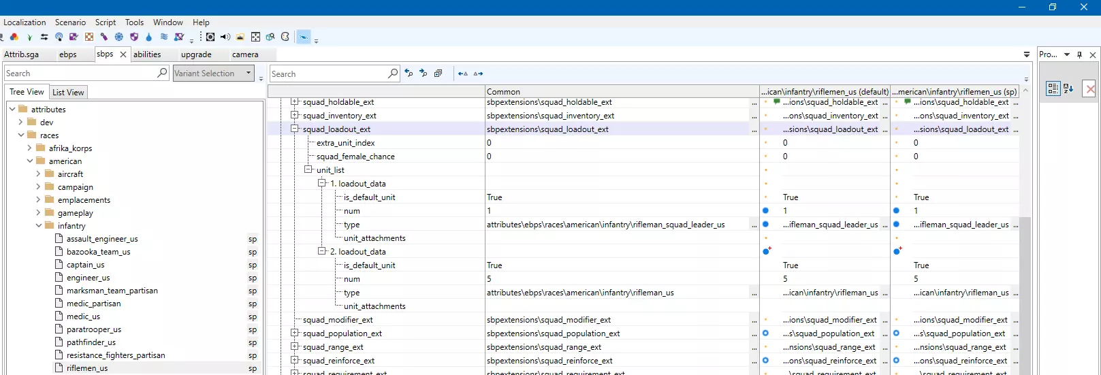
Task: Click the alphabetical sort icon in Properties
Action: [1068, 88]
